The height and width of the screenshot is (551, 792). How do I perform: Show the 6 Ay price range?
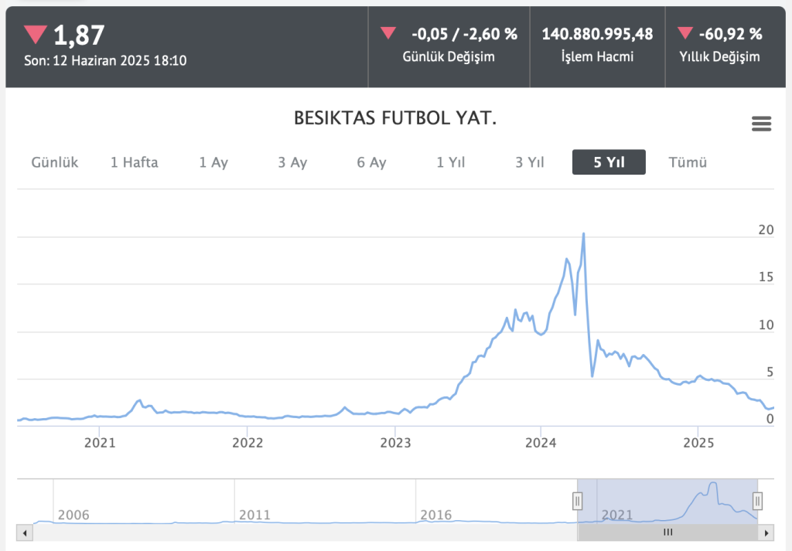pos(371,162)
